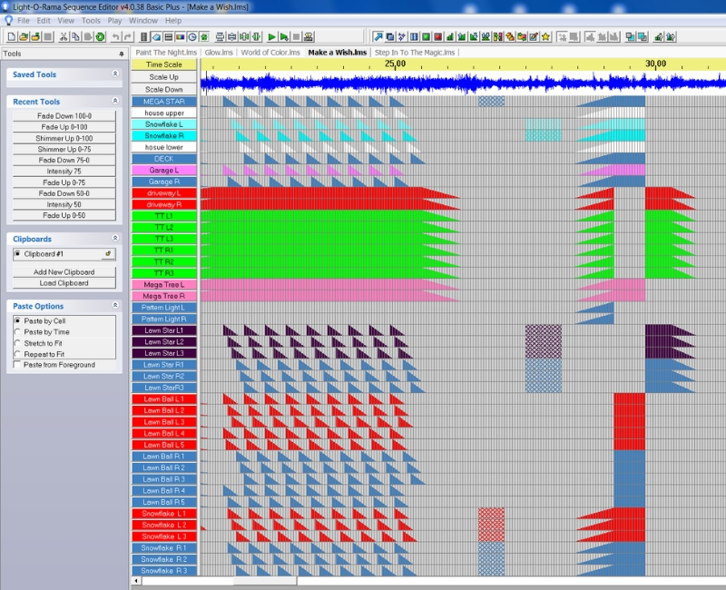
Task: Open the Edit menu
Action: tap(44, 20)
